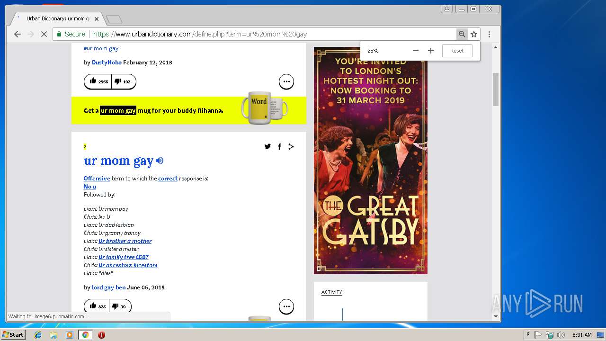Close the Urban Dictionary tab
The height and width of the screenshot is (341, 606).
point(97,19)
